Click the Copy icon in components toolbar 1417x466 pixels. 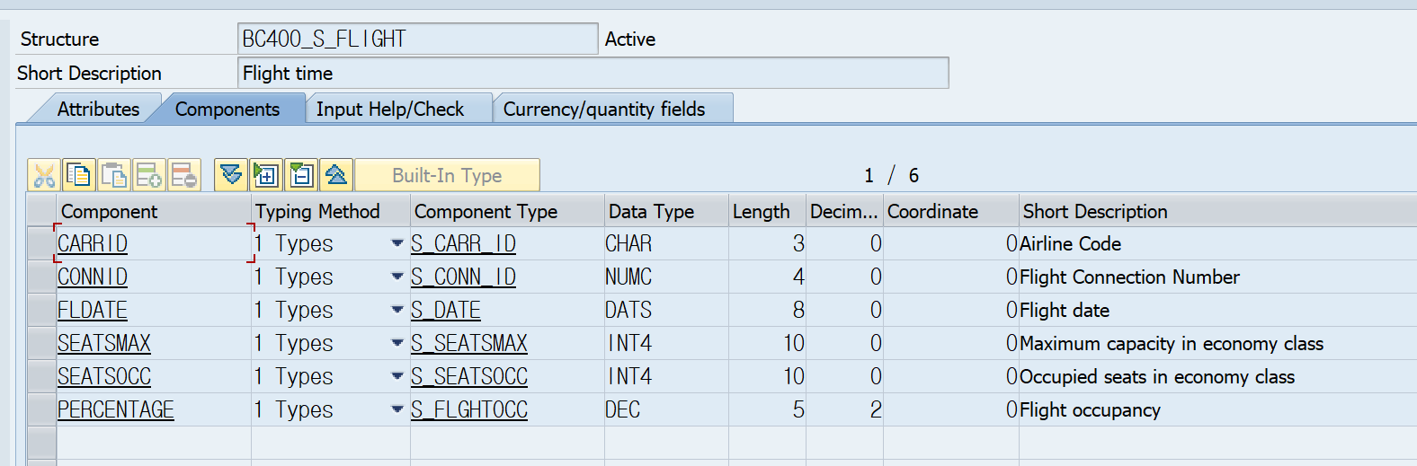point(79,175)
